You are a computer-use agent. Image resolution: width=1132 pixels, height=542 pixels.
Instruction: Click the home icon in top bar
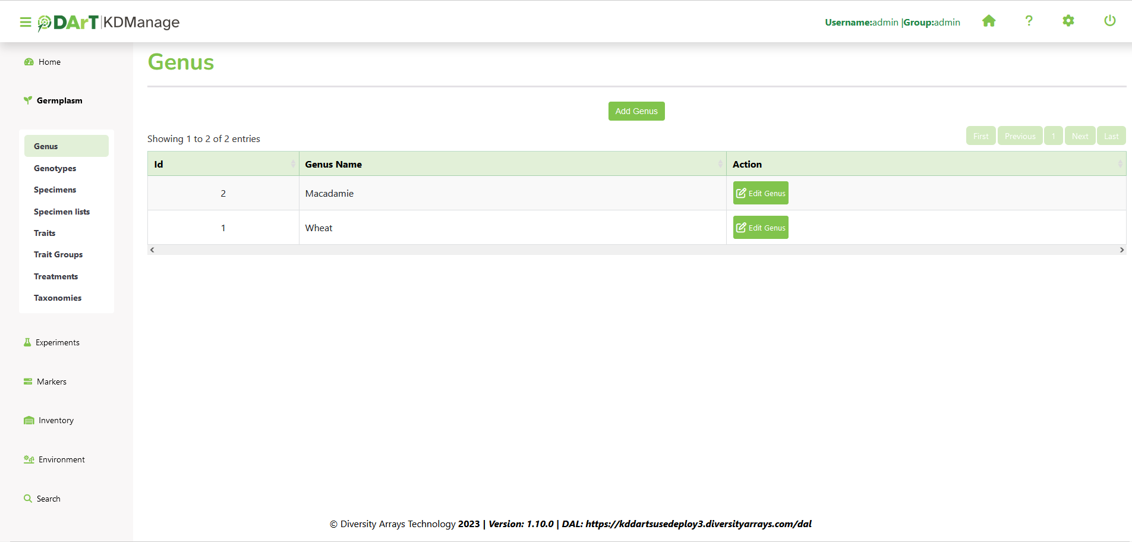click(x=989, y=21)
